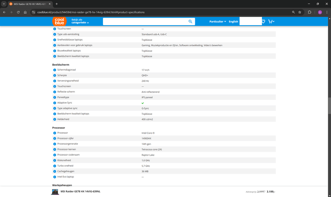The image size is (331, 197).
Task: Switch to MSI Raider GE78 HX tab
Action: click(30, 4)
